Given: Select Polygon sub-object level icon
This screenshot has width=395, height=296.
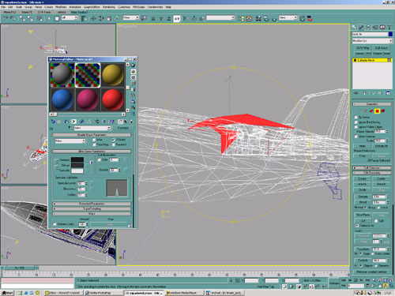Looking at the screenshot, I should click(x=377, y=111).
